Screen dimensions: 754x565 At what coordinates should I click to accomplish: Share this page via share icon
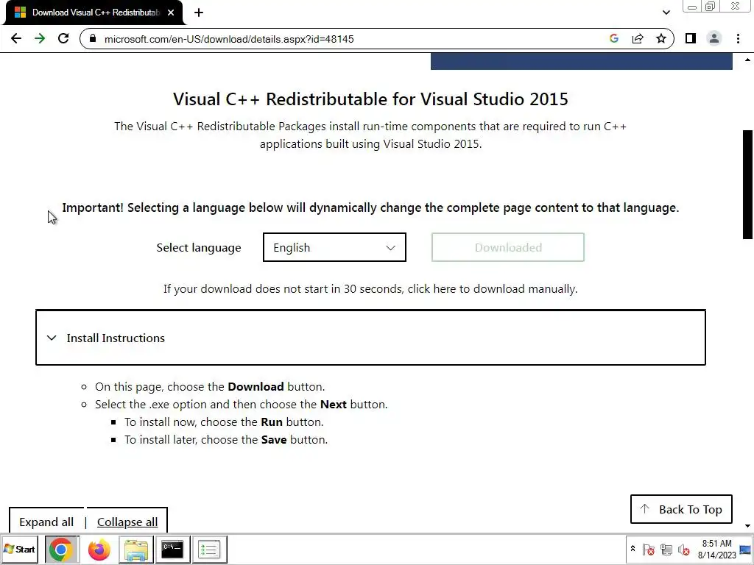(638, 38)
